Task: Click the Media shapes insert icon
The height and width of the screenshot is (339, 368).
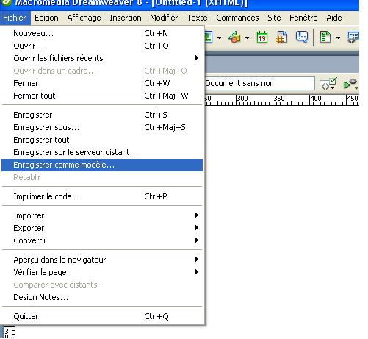Action: 234,38
